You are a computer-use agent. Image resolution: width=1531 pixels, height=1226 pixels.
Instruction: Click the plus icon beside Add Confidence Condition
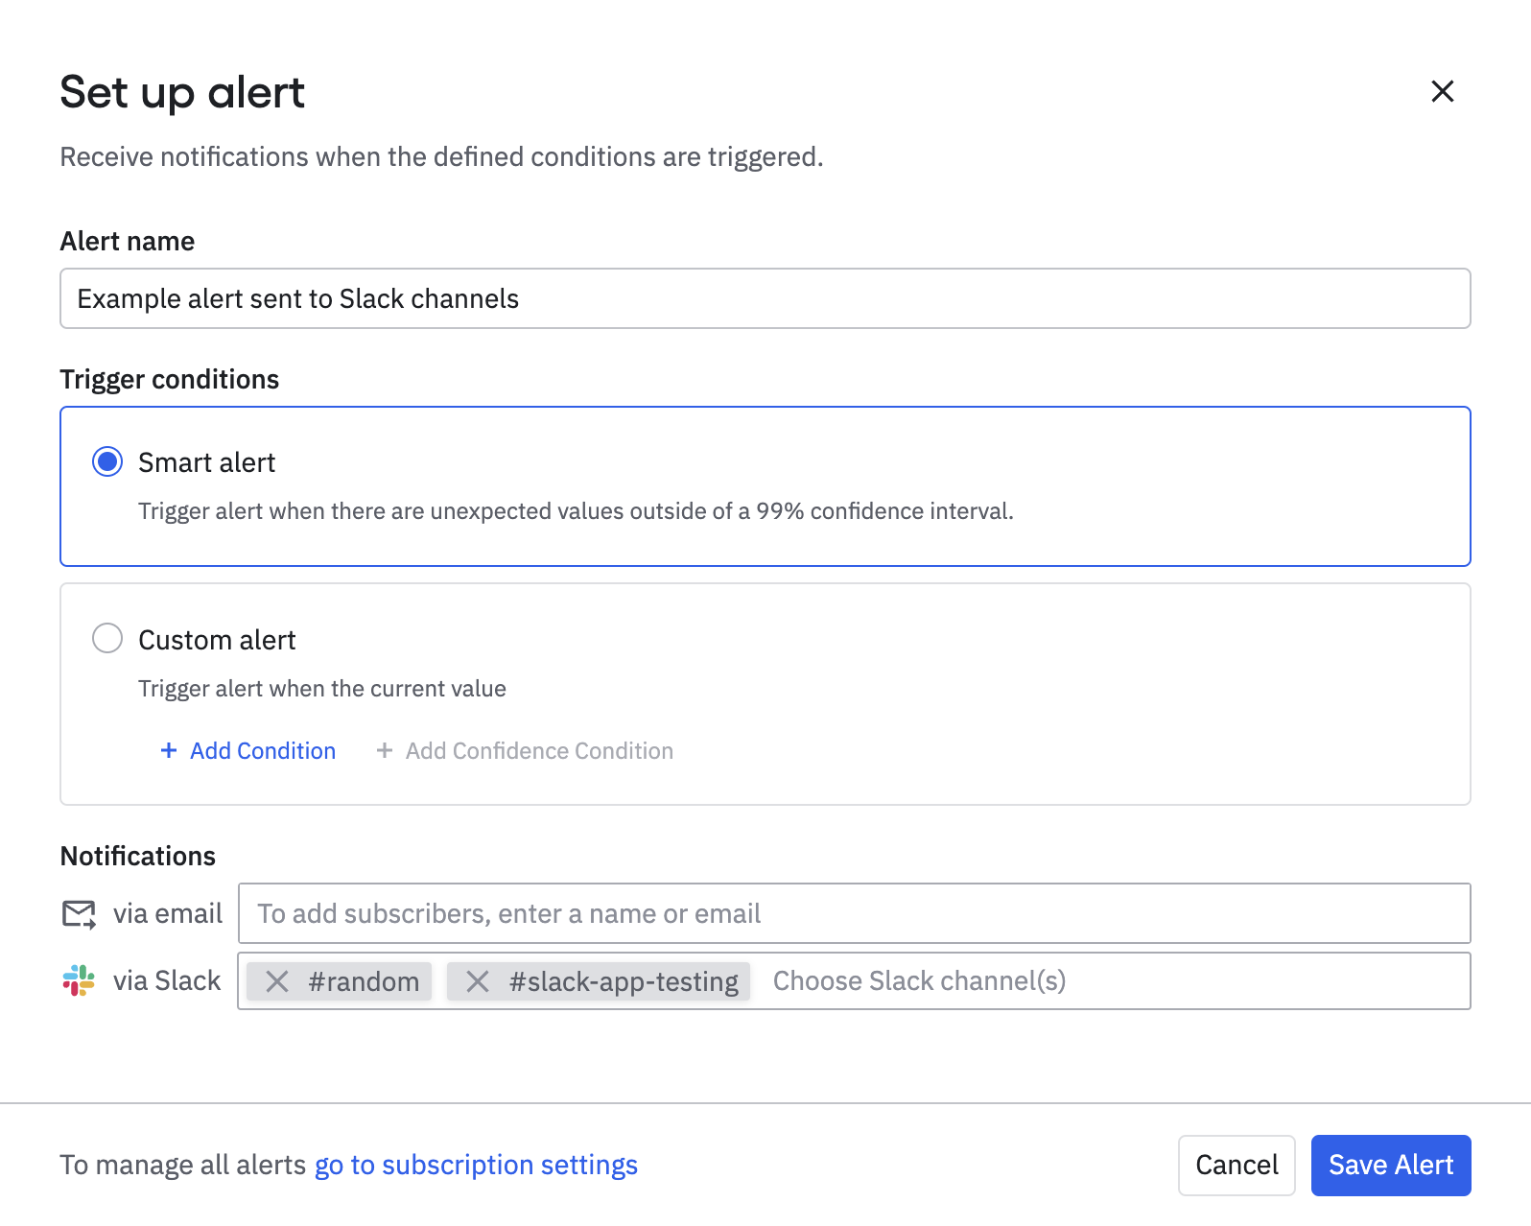click(385, 750)
